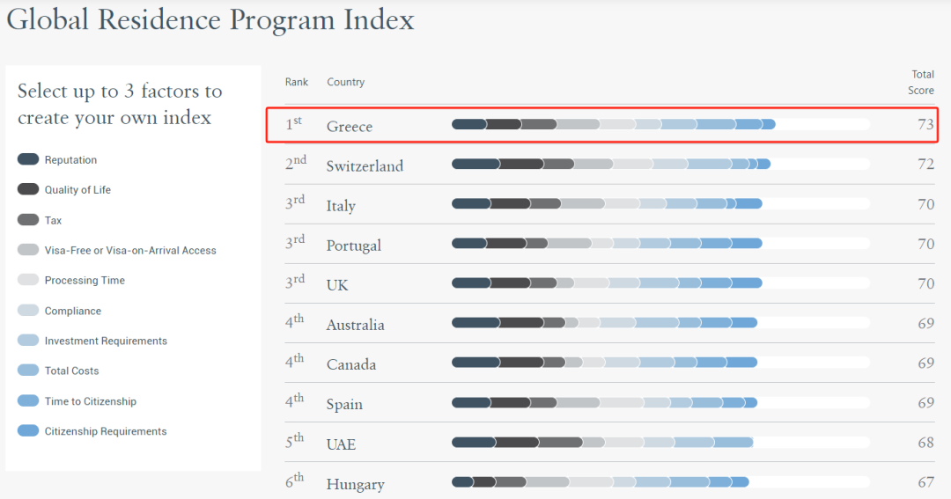Click the Total Costs label
The image size is (951, 499).
pyautogui.click(x=71, y=371)
